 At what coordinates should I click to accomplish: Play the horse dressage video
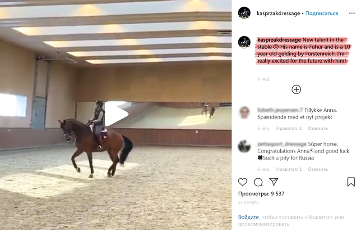(x=116, y=114)
